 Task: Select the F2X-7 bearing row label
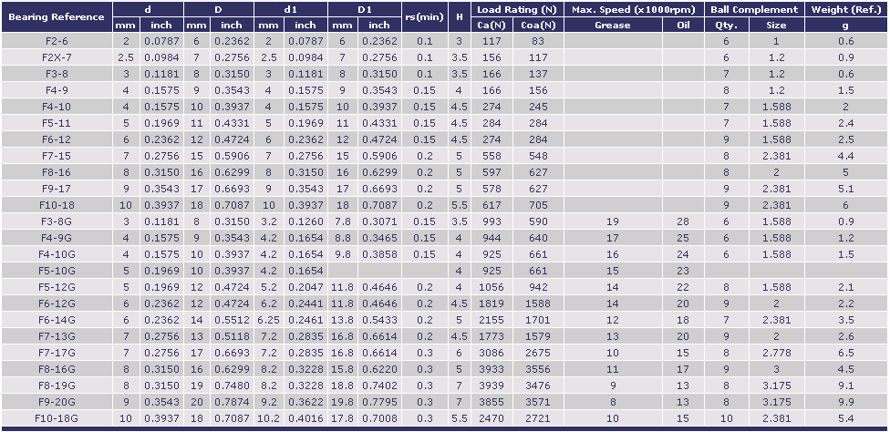[57, 57]
